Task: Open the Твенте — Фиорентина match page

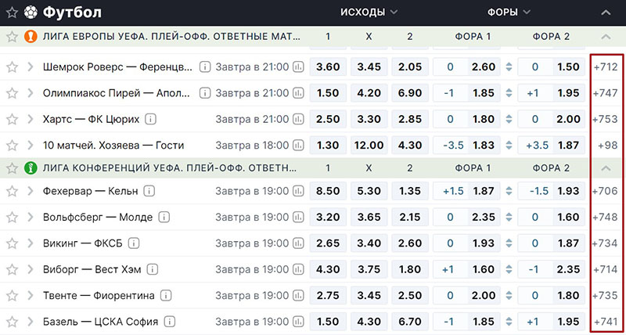Action: pos(99,295)
